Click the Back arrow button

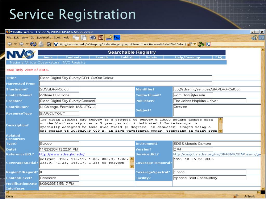[x=10, y=44]
